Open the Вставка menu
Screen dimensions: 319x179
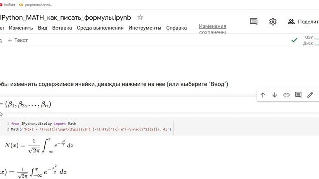click(62, 28)
